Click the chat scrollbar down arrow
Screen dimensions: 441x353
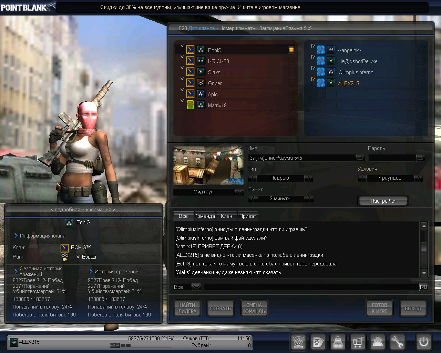point(424,273)
